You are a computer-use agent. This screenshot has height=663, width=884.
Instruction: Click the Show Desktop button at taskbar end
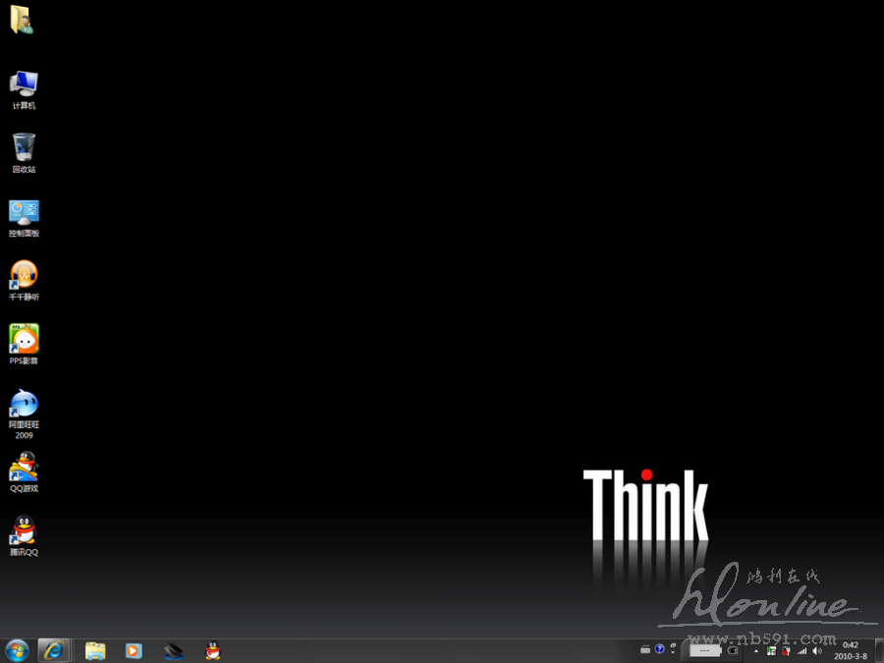(879, 651)
